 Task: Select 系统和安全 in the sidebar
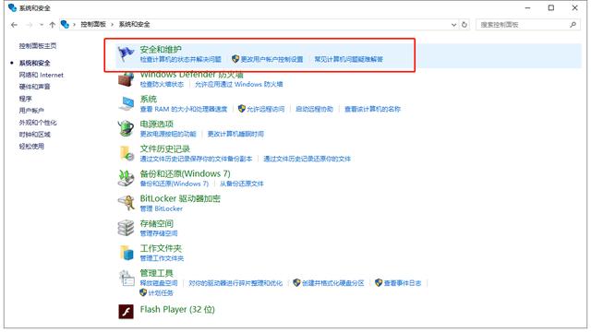35,63
